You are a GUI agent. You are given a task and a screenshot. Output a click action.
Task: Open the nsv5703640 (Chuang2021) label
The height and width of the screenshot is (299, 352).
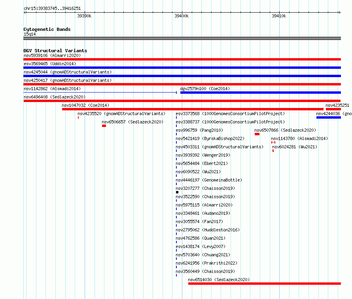click(203, 255)
